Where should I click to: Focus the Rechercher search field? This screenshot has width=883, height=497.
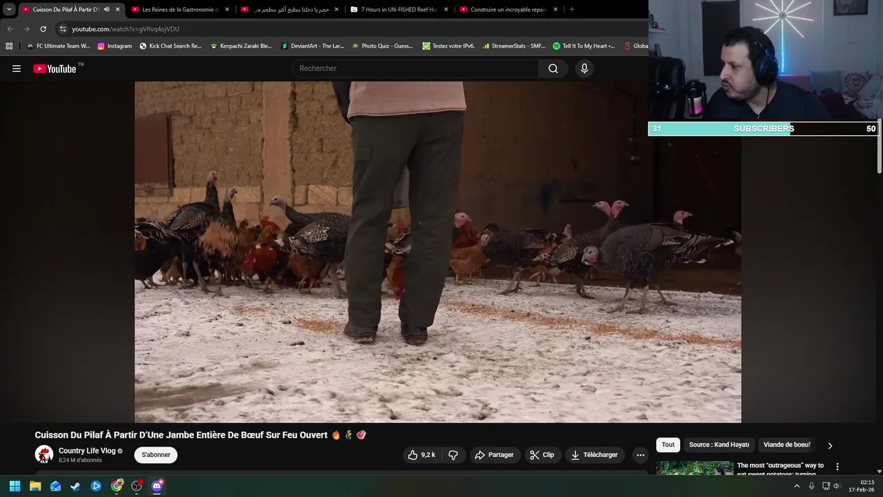(416, 68)
